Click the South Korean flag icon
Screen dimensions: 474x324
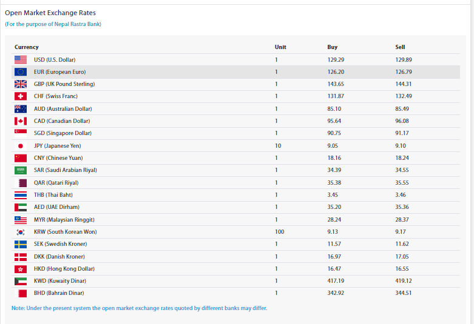[x=21, y=232]
